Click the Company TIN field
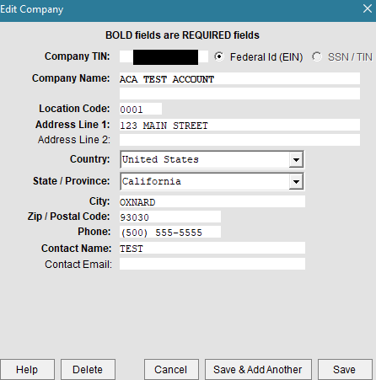 coord(164,56)
